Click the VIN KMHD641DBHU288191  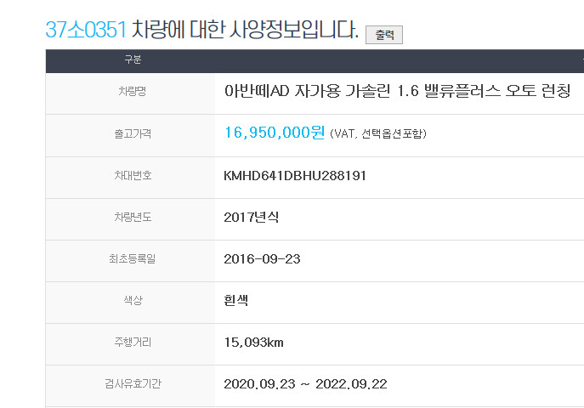pos(295,175)
